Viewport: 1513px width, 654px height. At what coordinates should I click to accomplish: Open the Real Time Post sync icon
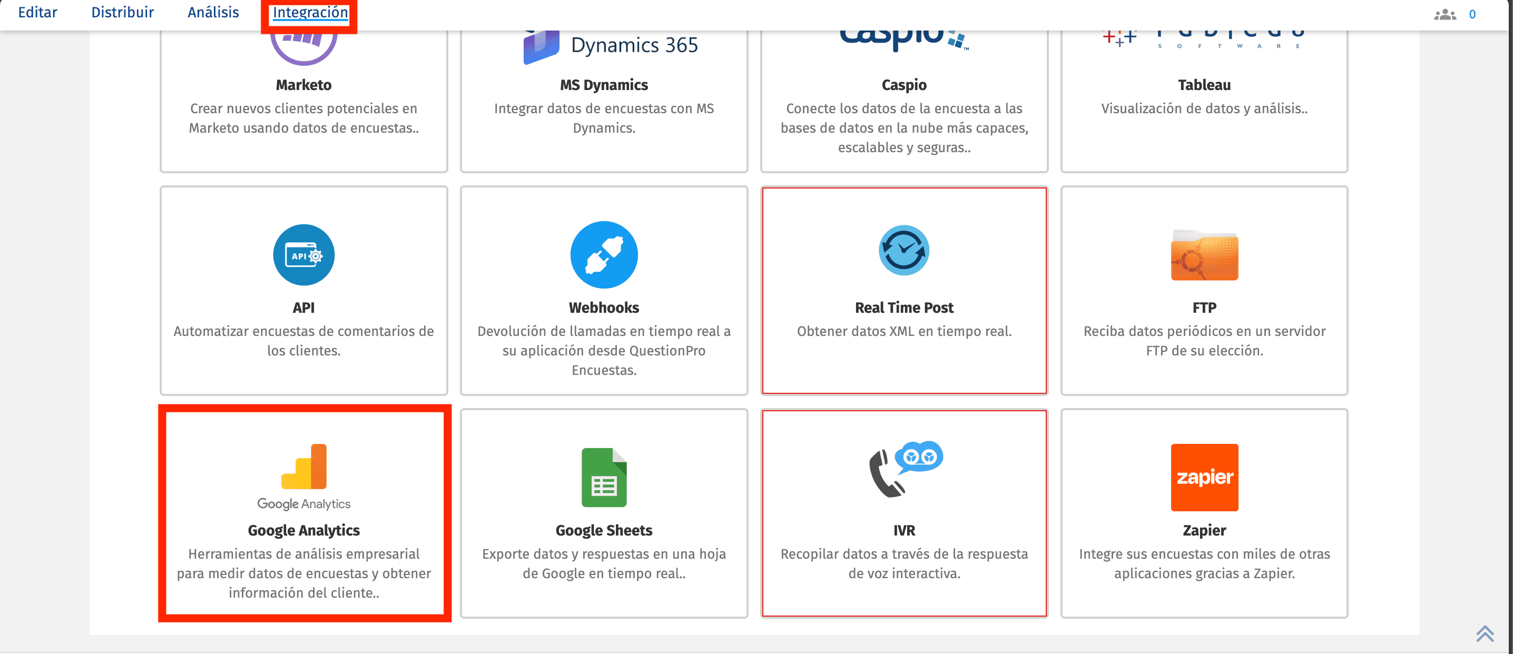[x=903, y=250]
